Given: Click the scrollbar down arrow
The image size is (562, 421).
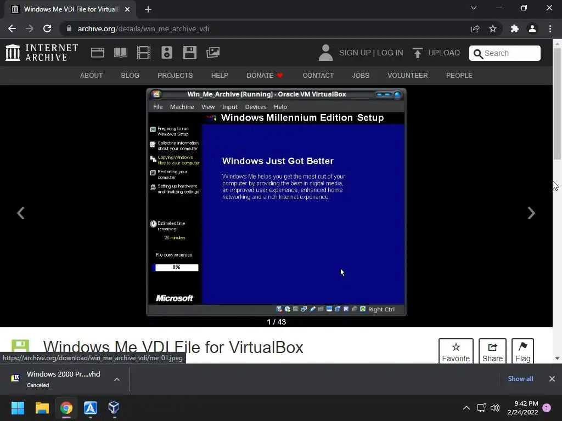Looking at the screenshot, I should 557,359.
